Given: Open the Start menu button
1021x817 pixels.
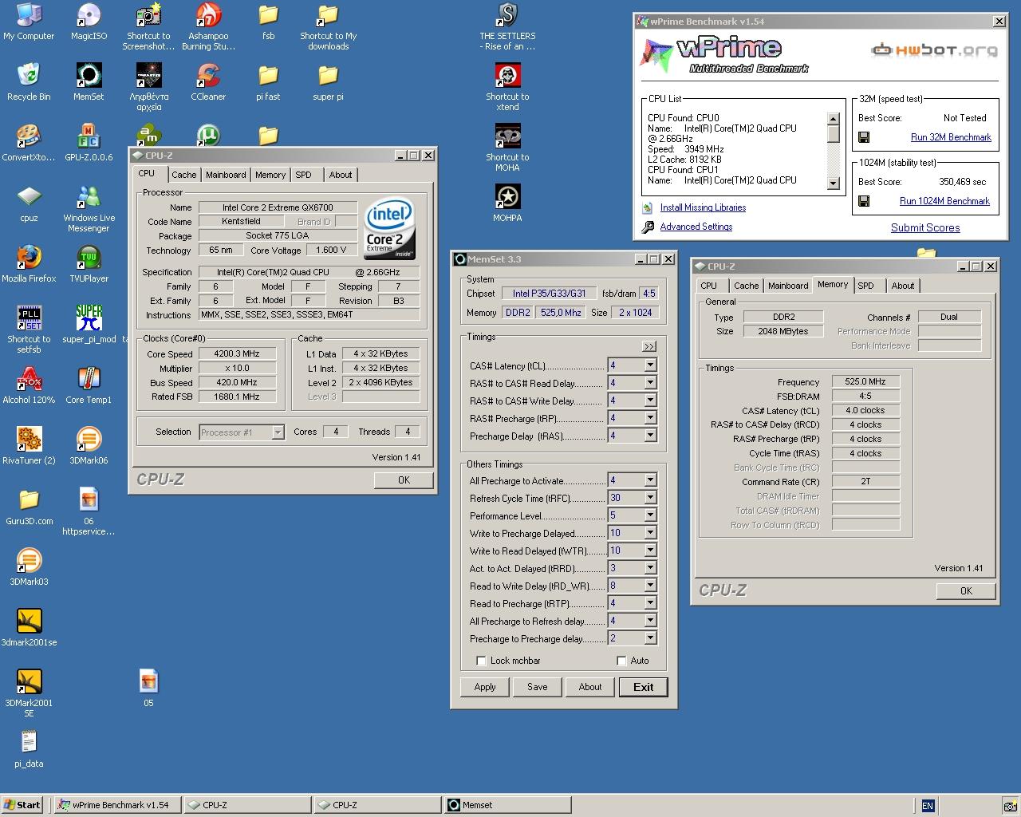Looking at the screenshot, I should (x=22, y=805).
